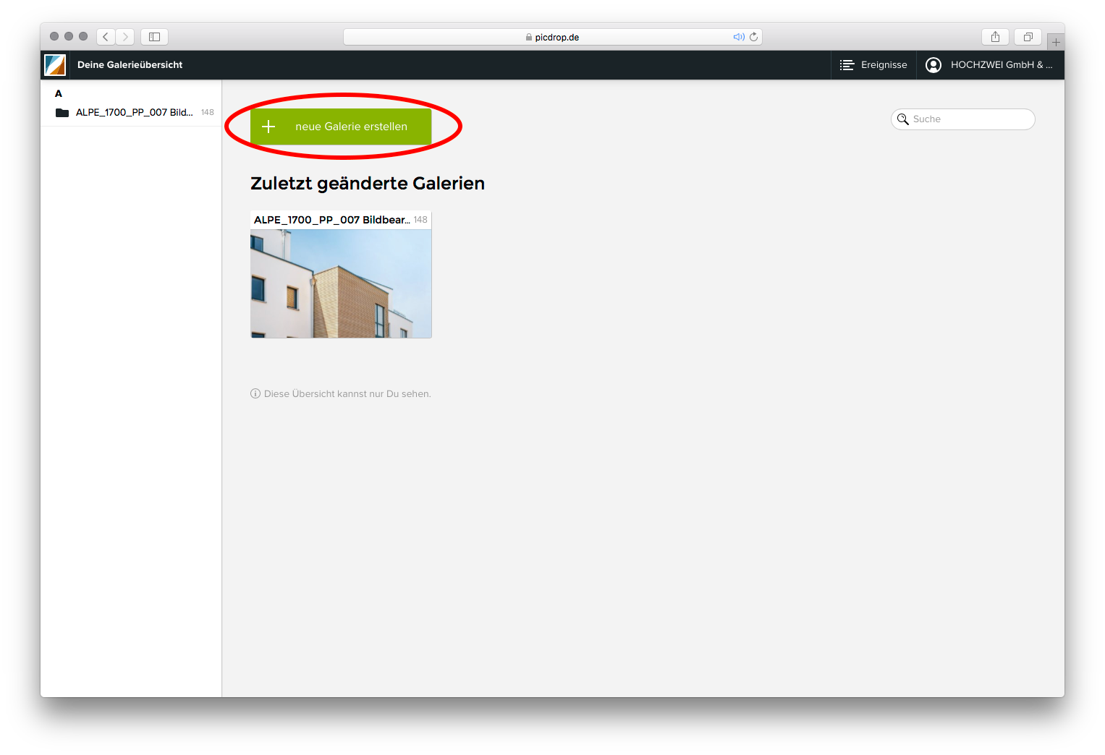The image size is (1105, 755).
Task: Click the picdrop.de address bar
Action: 552,37
